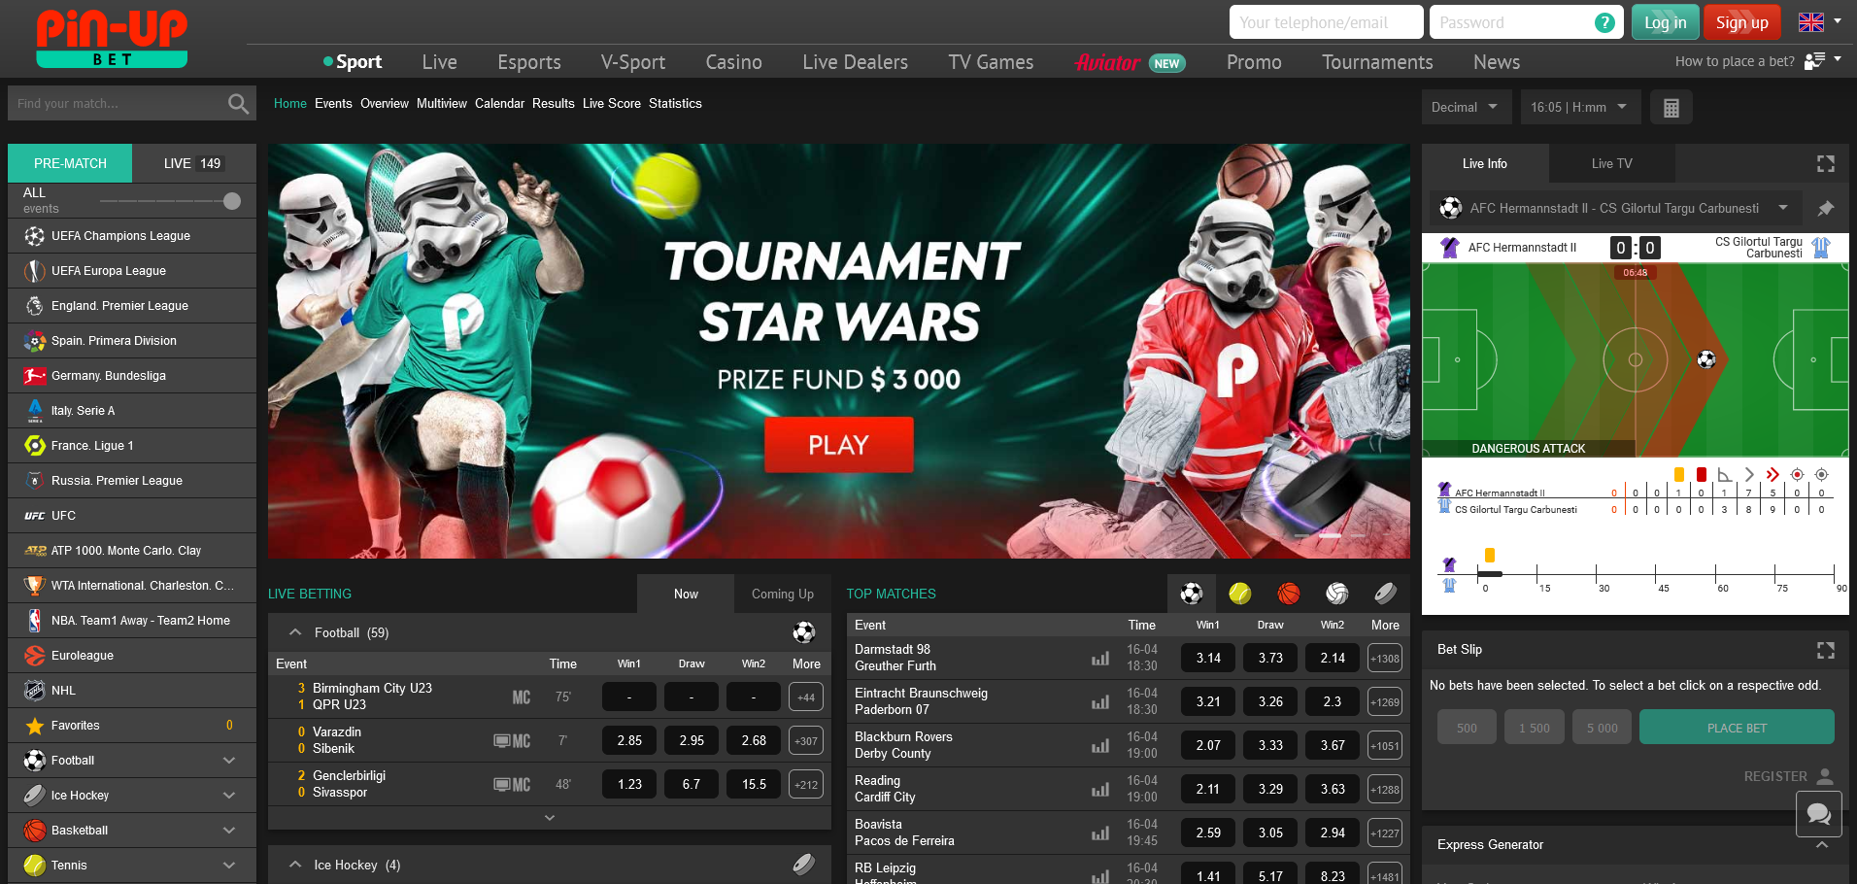Filter top matches by tennis ball icon
The image size is (1857, 884).
click(x=1240, y=593)
